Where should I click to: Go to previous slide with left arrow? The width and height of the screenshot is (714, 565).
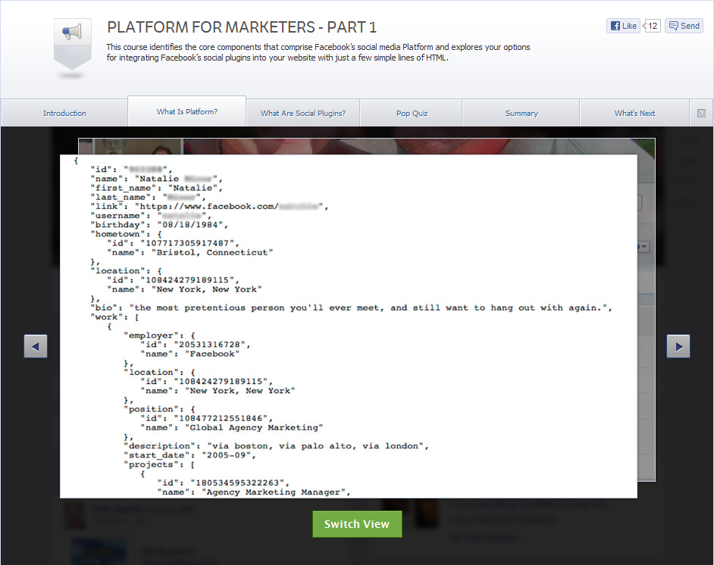click(36, 346)
